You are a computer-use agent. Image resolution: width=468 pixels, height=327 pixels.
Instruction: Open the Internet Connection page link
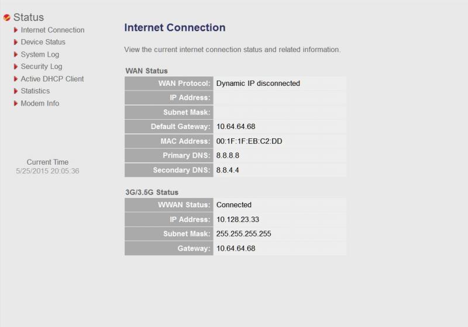point(53,30)
